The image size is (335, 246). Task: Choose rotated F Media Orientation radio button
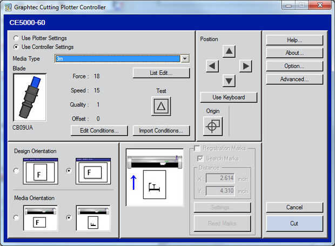[x=69, y=217]
